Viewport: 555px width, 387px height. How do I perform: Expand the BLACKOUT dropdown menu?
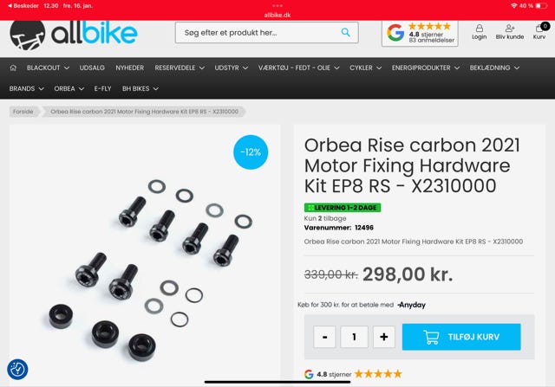pyautogui.click(x=48, y=68)
